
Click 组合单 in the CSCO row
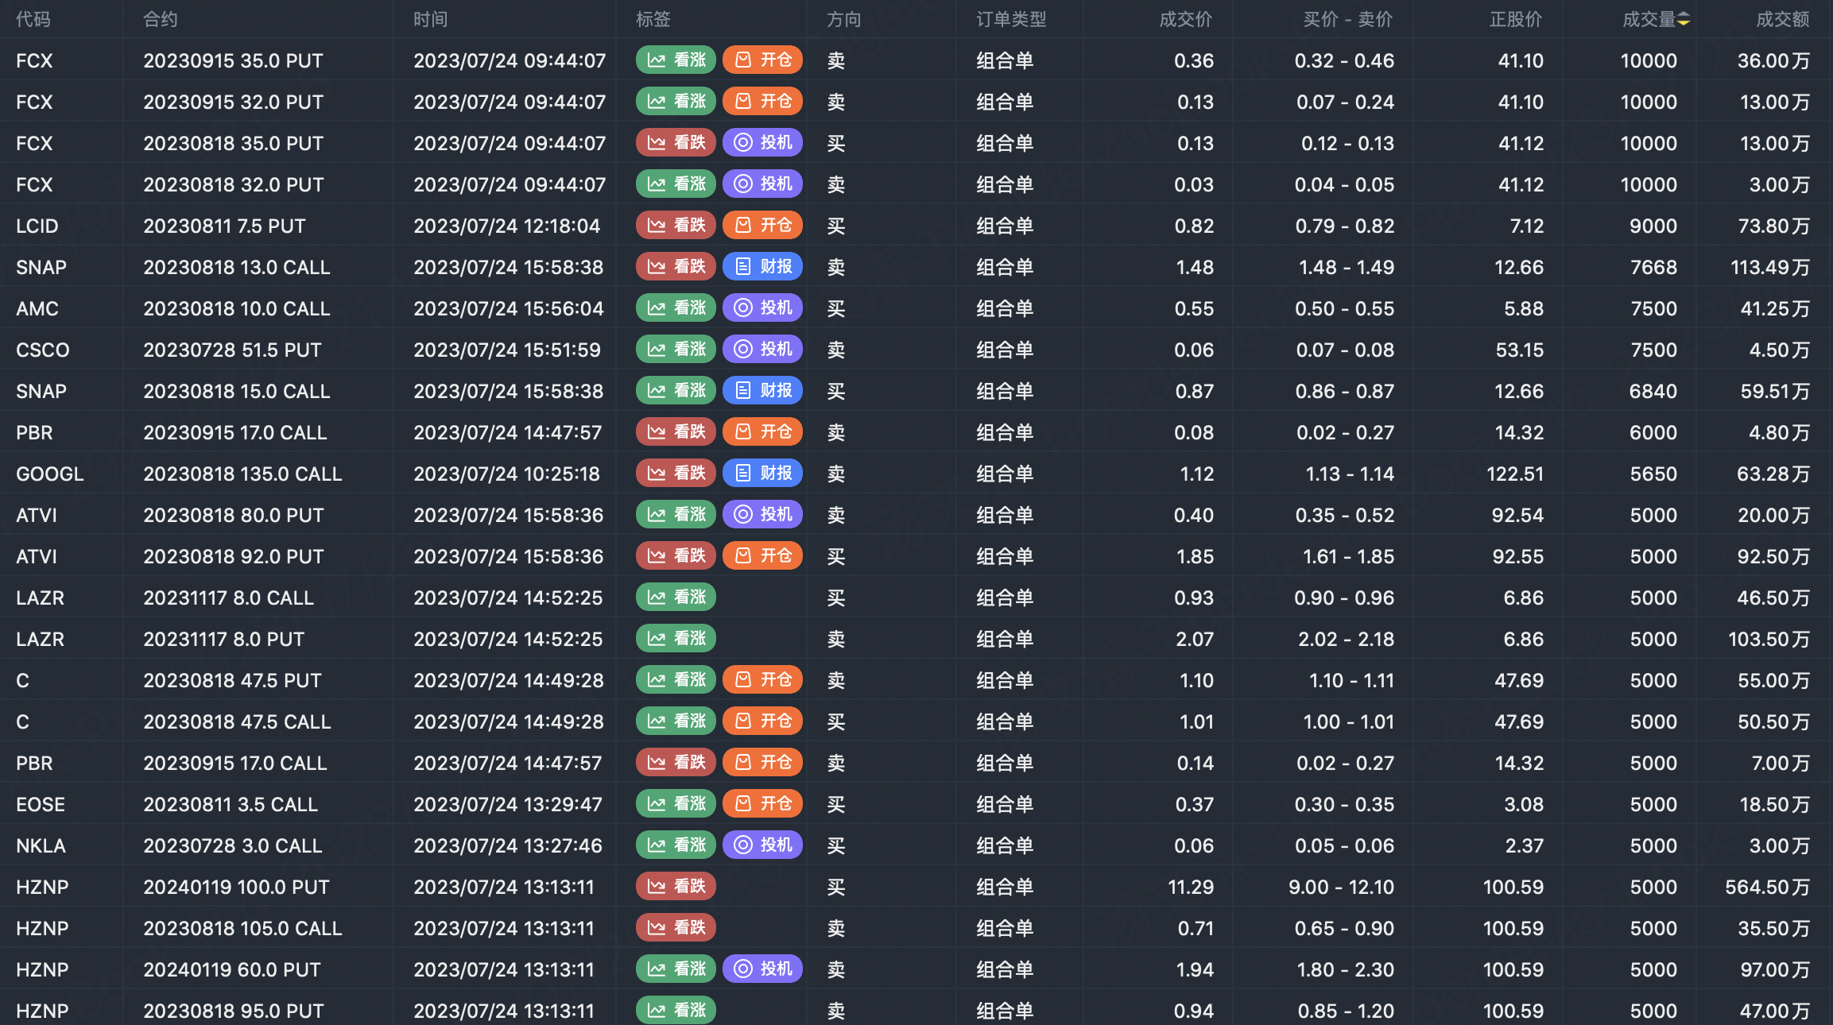pos(1005,350)
